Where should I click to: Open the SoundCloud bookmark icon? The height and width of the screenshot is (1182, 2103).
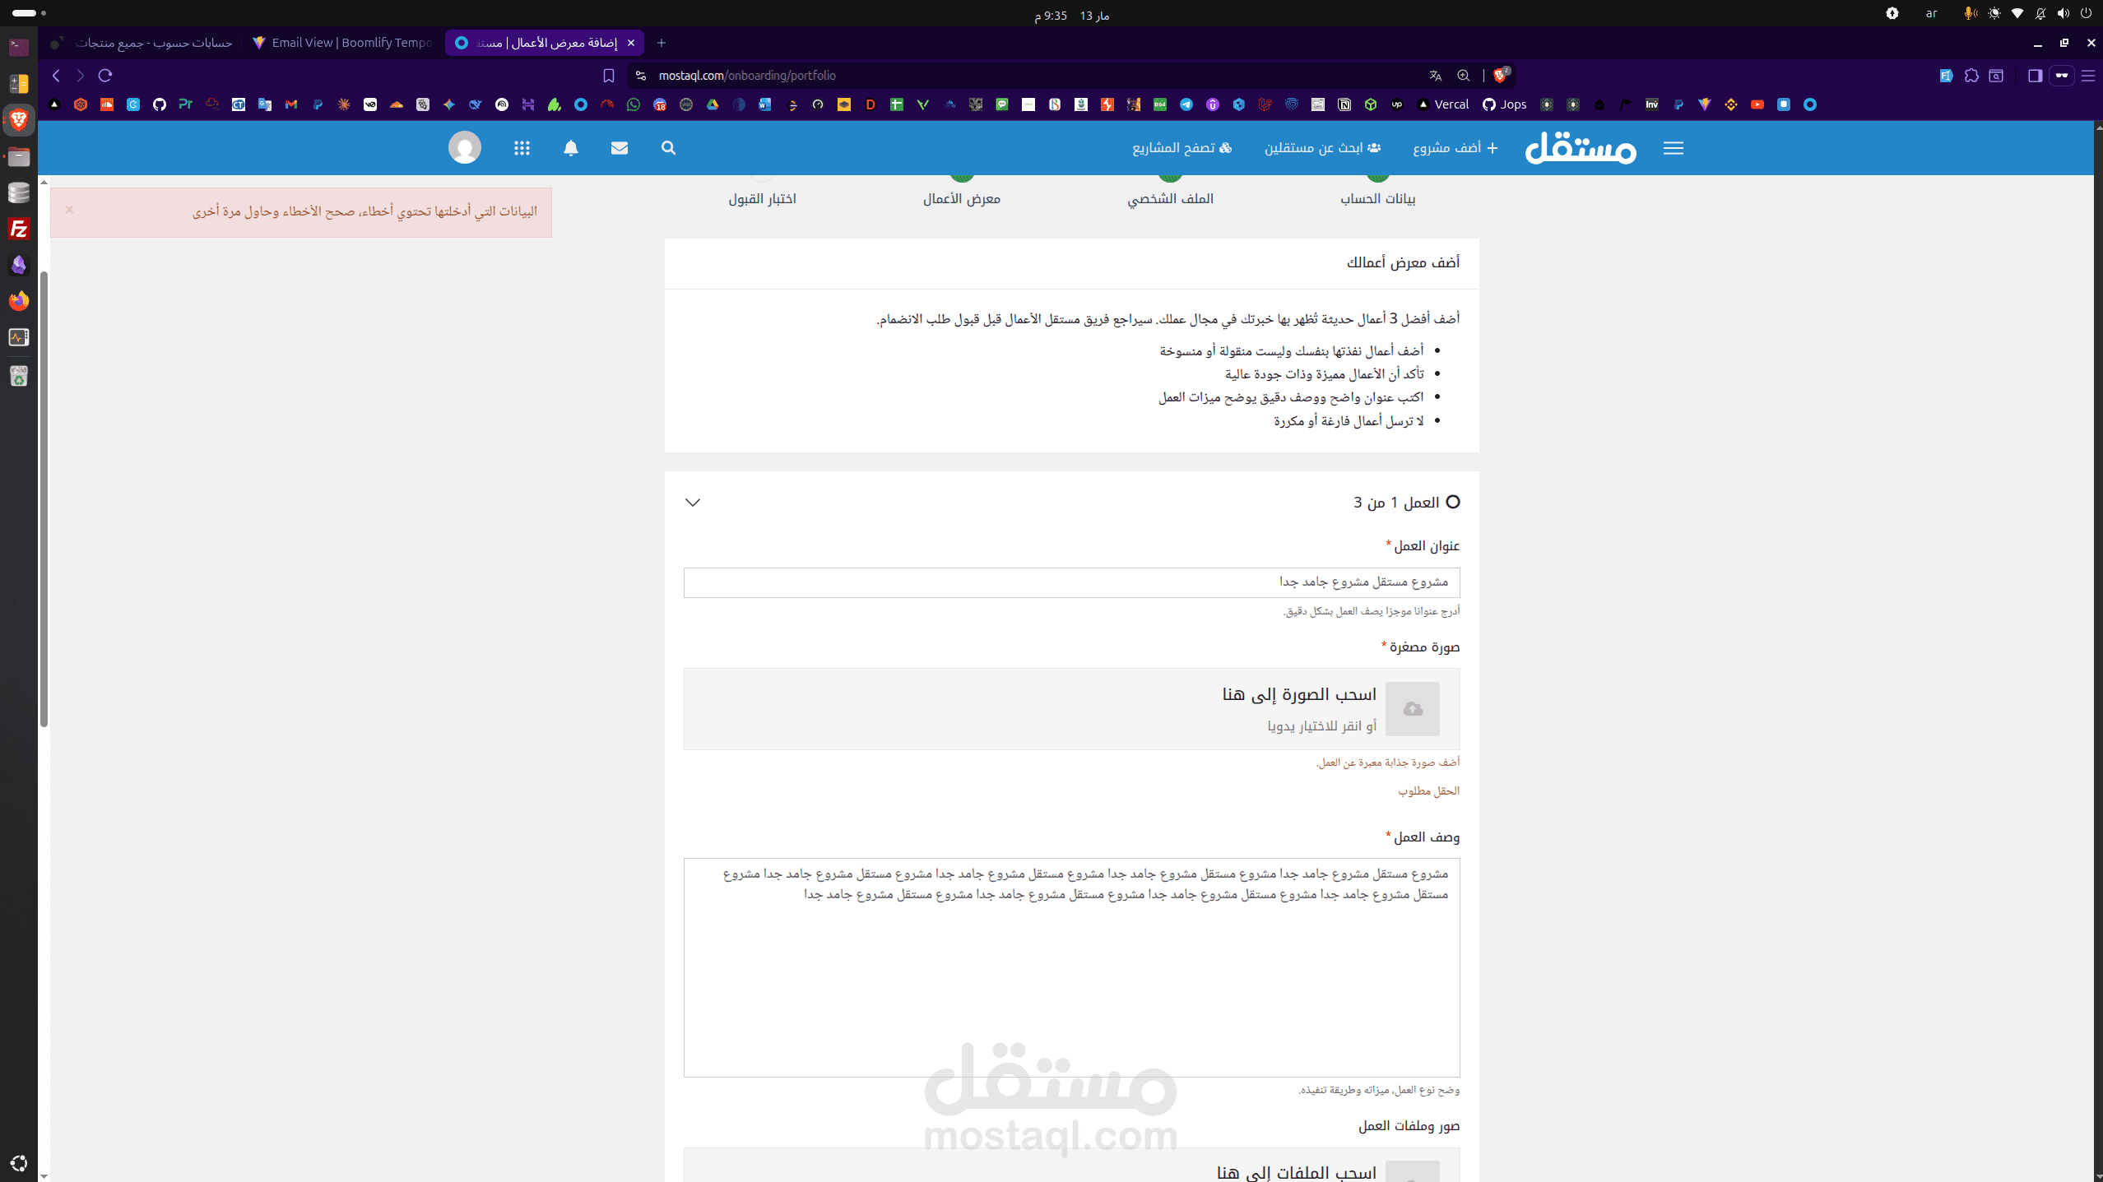[x=107, y=104]
